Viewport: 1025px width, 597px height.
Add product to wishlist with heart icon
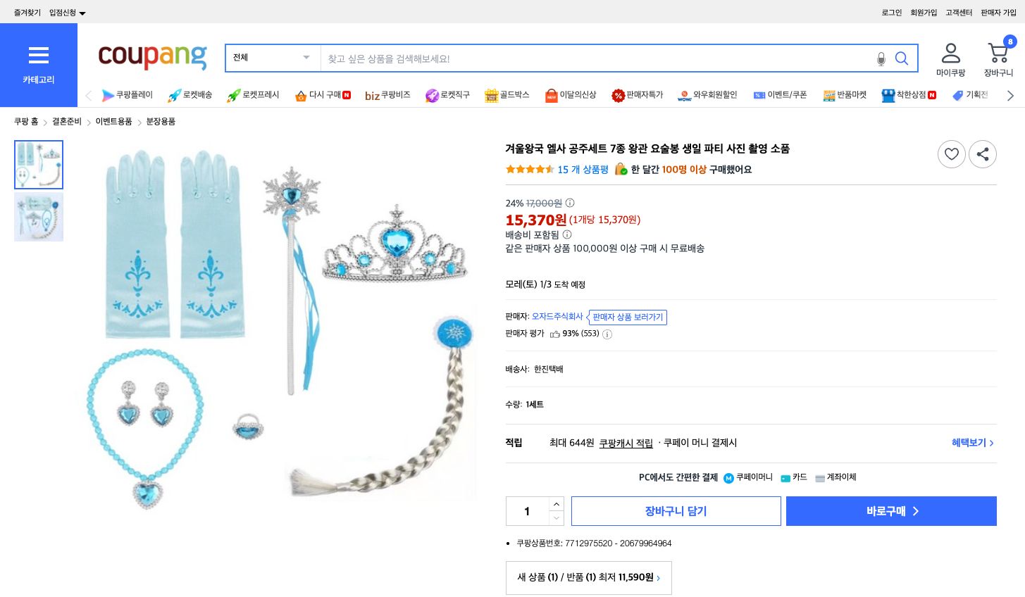[x=951, y=154]
